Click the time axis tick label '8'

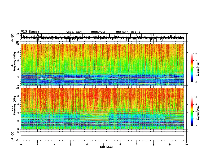(x=153, y=145)
